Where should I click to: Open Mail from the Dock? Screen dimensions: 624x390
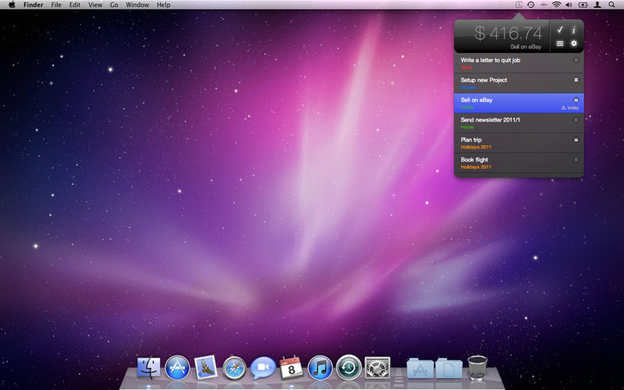click(205, 367)
